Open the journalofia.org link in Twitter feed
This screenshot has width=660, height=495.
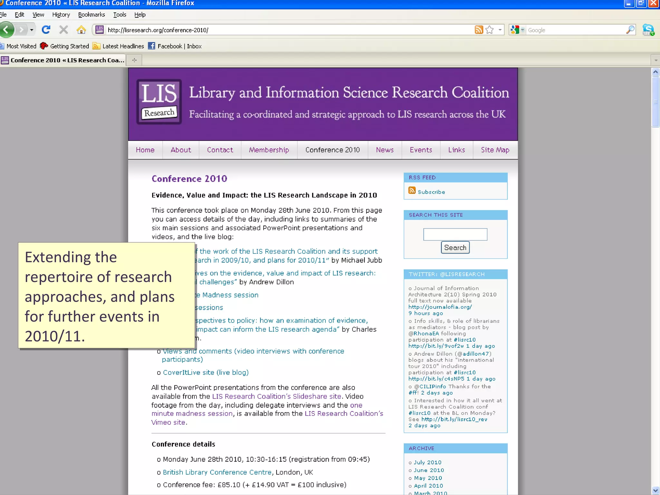click(440, 307)
